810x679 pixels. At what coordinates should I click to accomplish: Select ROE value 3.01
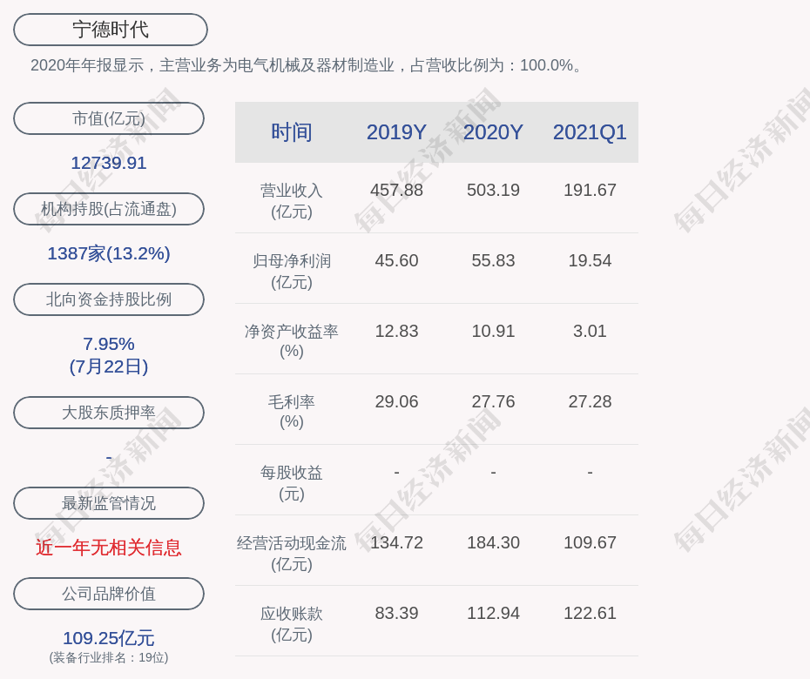[x=590, y=331]
